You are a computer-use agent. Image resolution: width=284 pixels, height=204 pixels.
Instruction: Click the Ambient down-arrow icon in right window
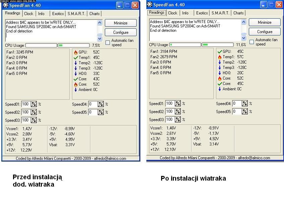[x=220, y=89]
